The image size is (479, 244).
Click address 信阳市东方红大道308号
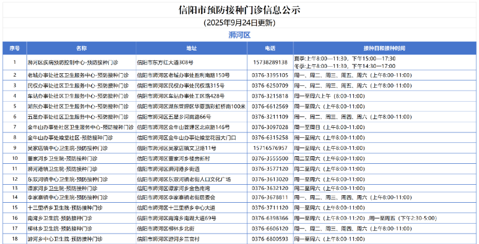165,62
